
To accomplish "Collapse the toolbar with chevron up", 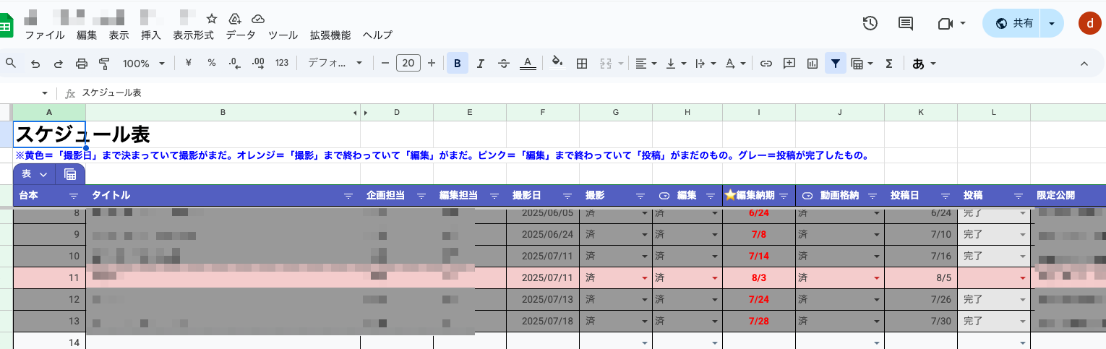I will [1084, 64].
